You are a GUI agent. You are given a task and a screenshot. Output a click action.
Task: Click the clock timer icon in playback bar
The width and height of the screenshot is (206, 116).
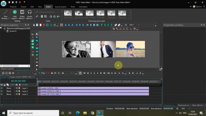pos(80,73)
